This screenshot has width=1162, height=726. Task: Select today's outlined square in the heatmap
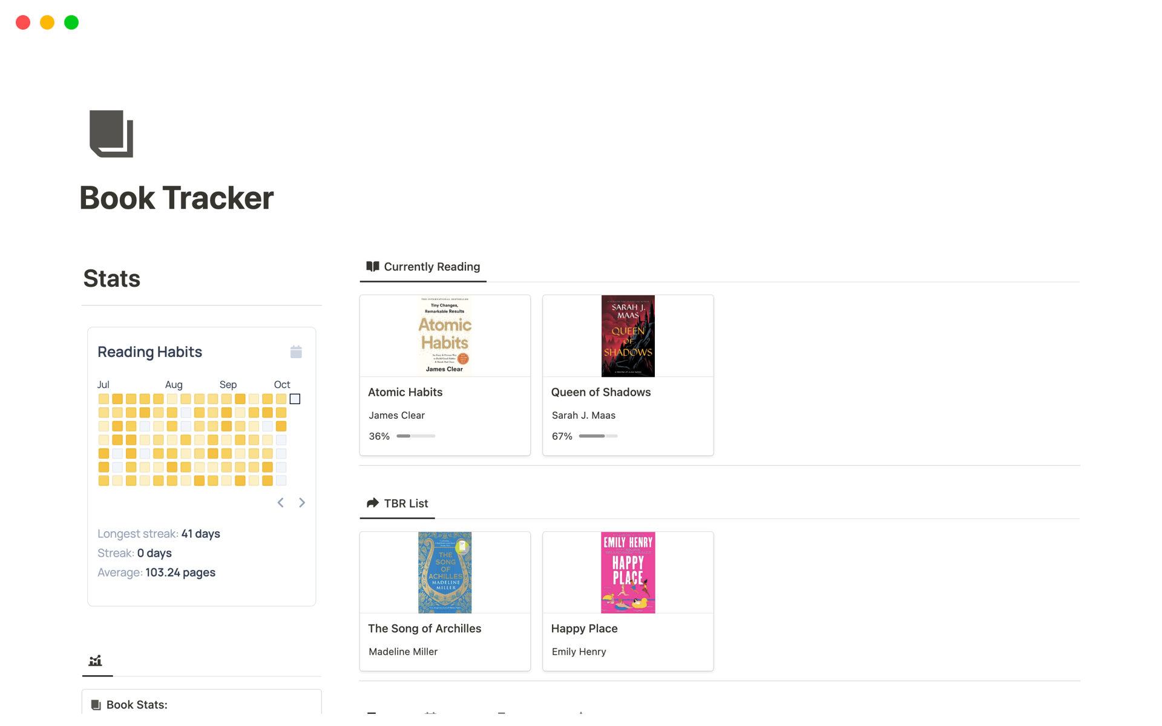[295, 399]
